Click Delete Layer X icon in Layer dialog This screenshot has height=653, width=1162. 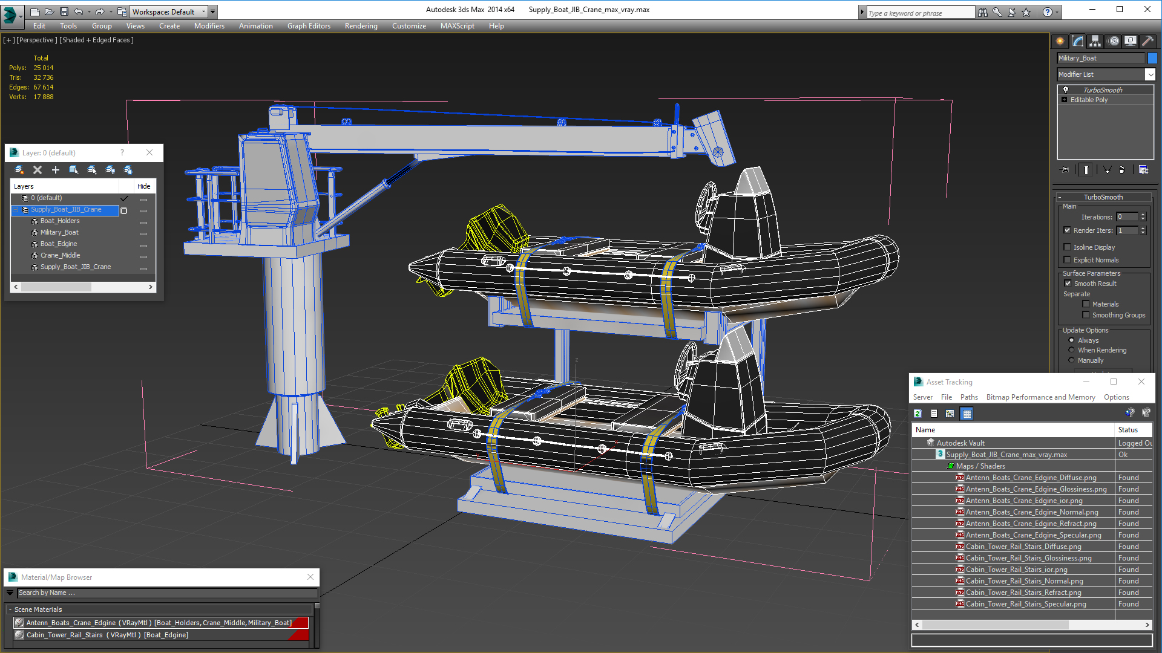coord(38,170)
